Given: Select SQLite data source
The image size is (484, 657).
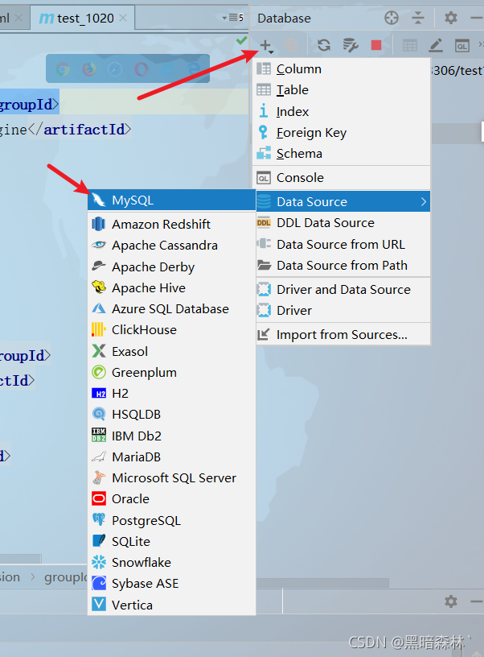Looking at the screenshot, I should 171,541.
